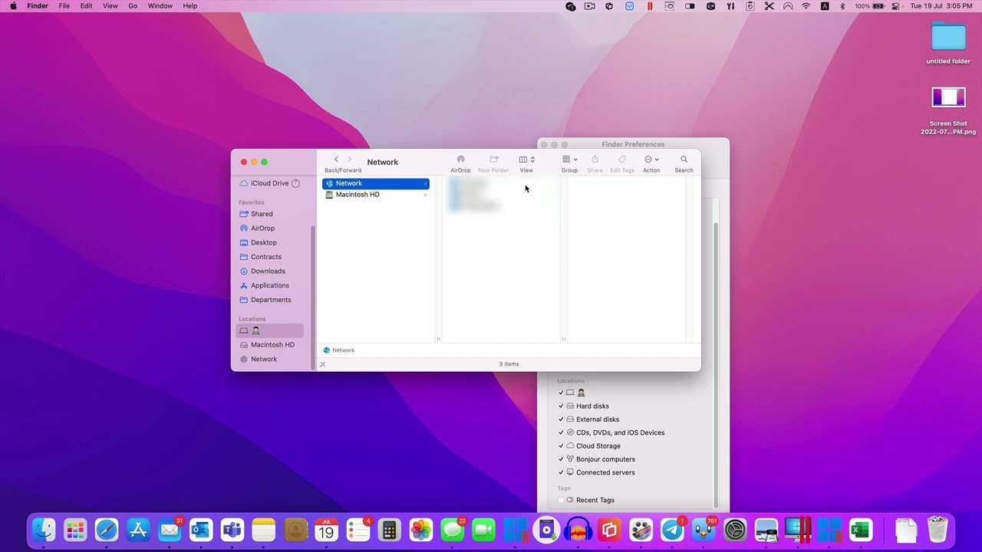Open Applications in the Finder sidebar

270,285
